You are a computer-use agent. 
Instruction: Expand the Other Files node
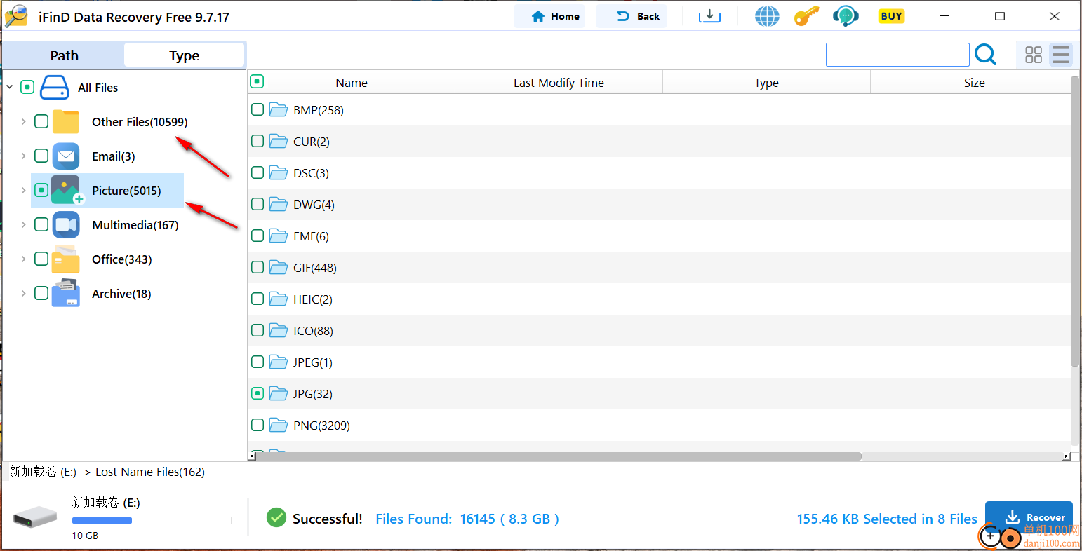tap(23, 121)
